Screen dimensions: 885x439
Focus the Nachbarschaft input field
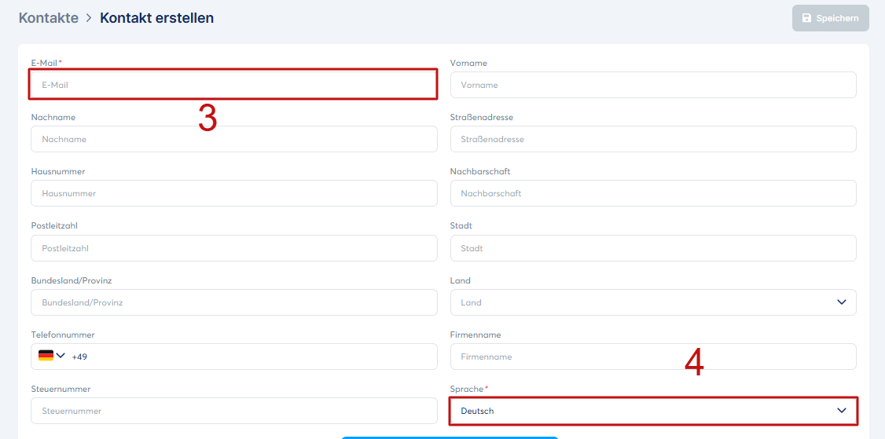pyautogui.click(x=653, y=193)
